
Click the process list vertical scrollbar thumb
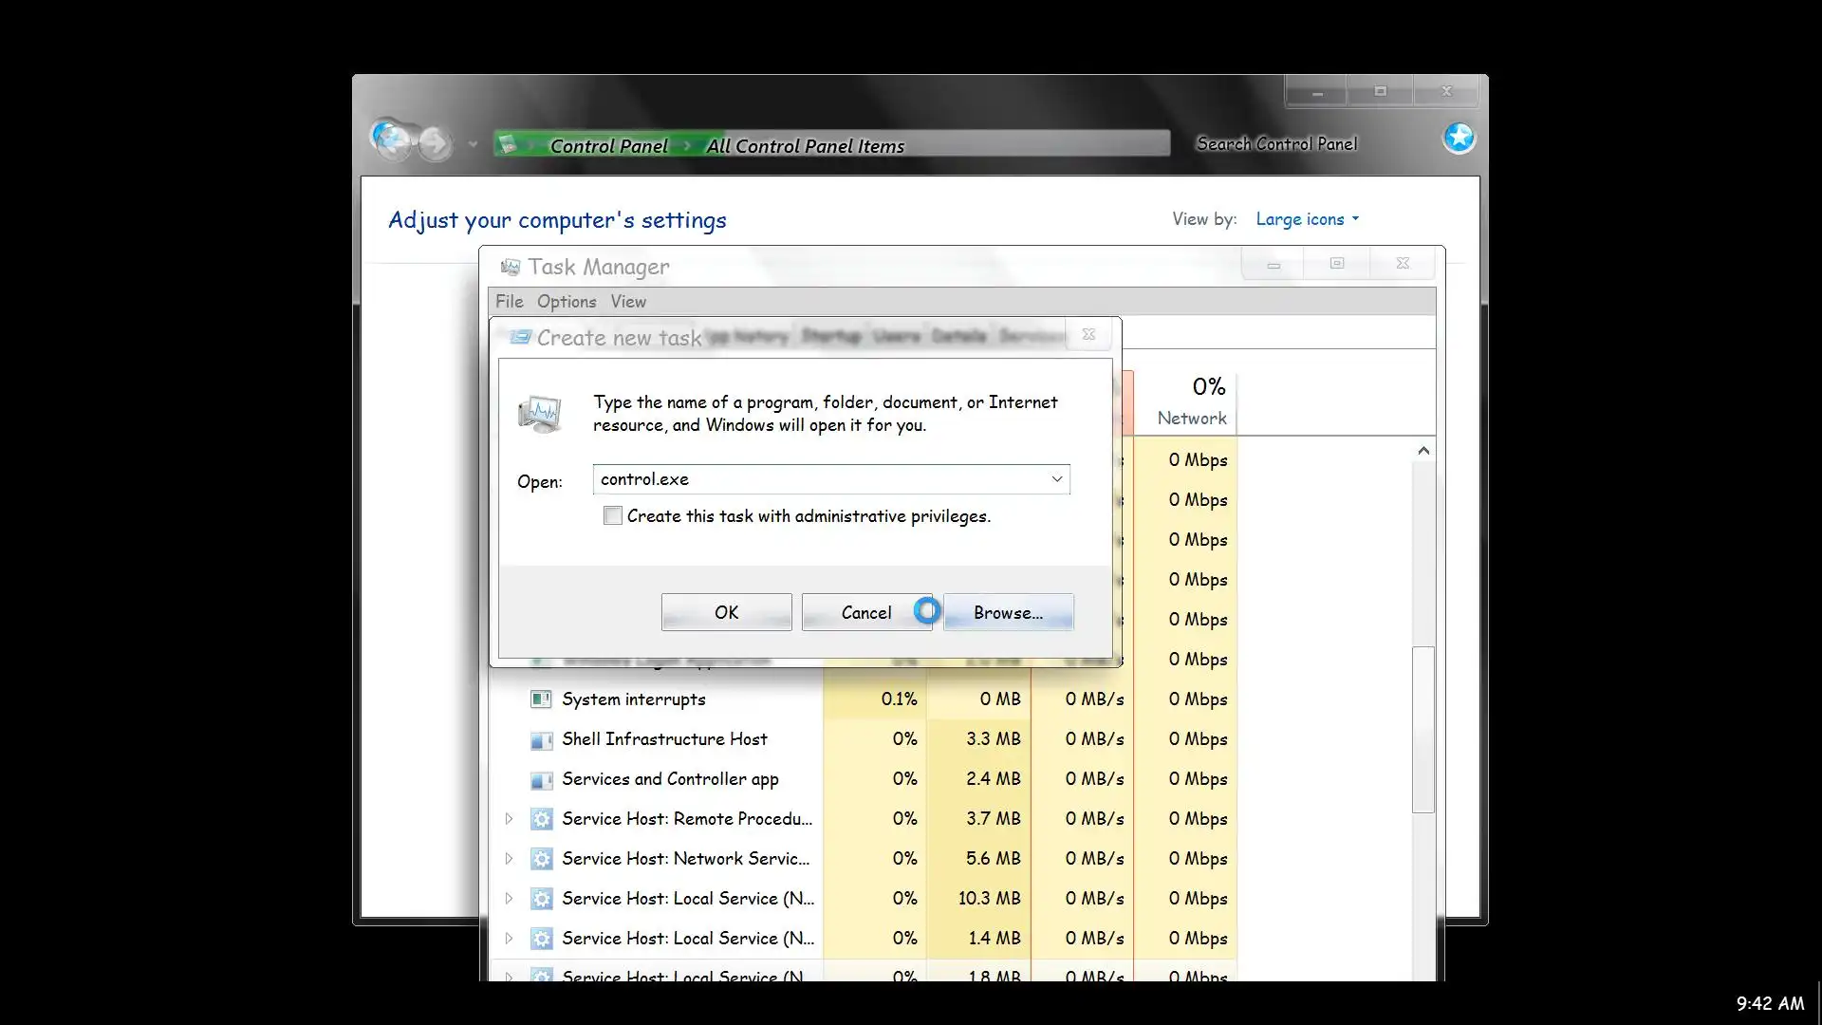click(1422, 729)
